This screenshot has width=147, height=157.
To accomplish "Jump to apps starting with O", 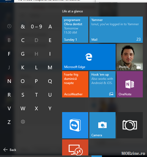I will [23, 81].
